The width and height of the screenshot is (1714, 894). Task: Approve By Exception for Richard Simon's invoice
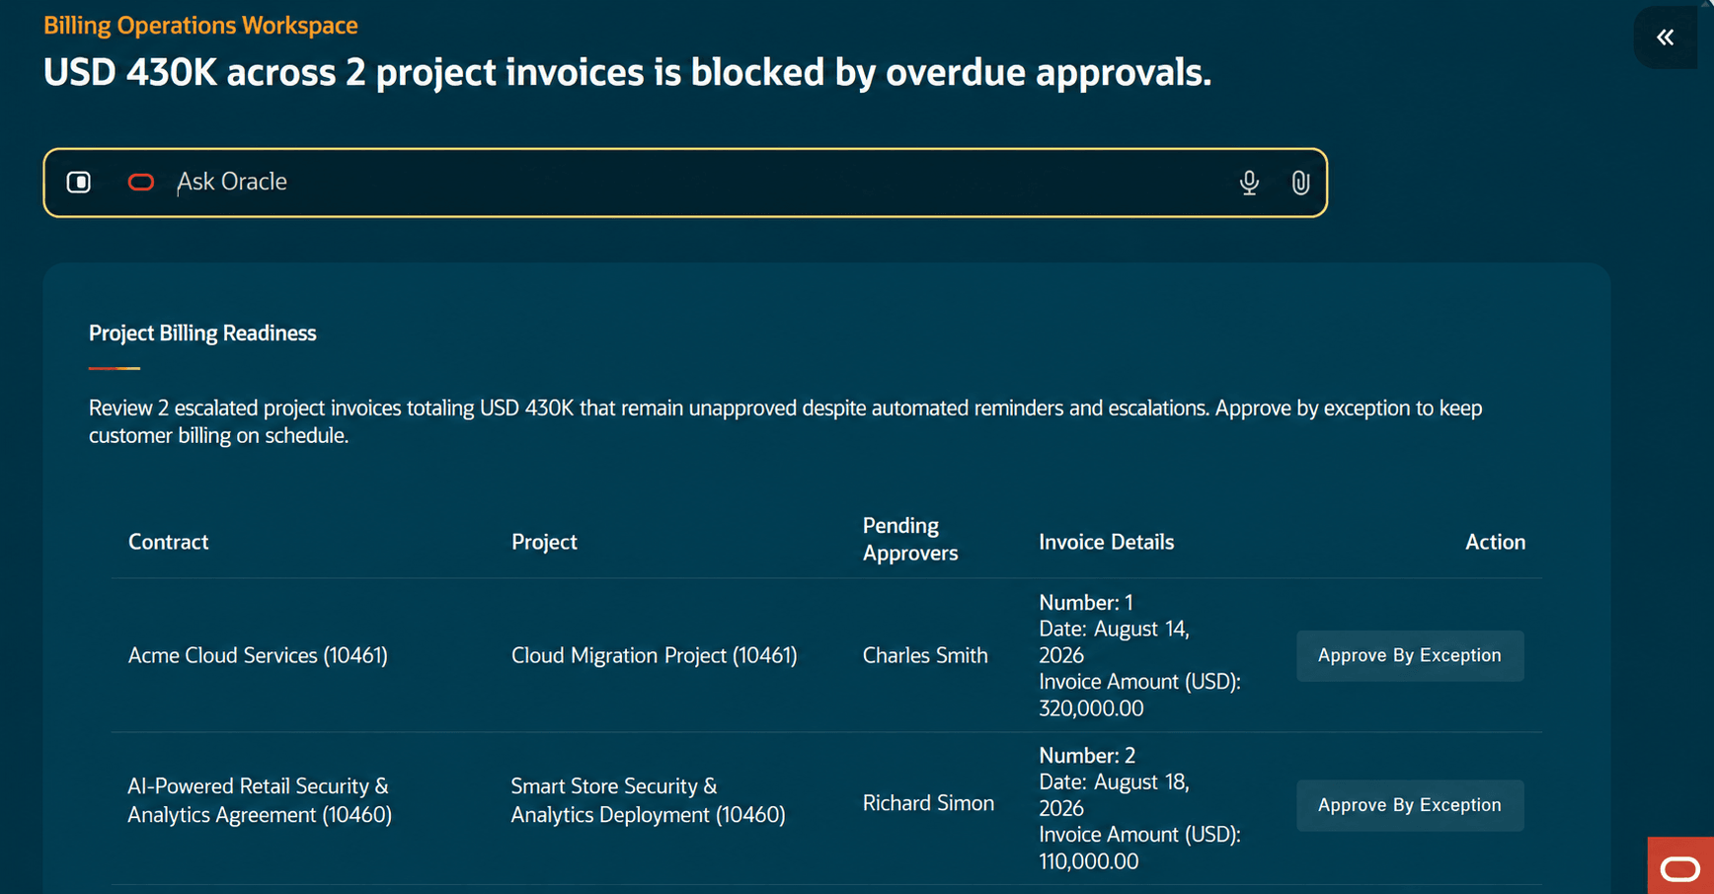(1410, 805)
